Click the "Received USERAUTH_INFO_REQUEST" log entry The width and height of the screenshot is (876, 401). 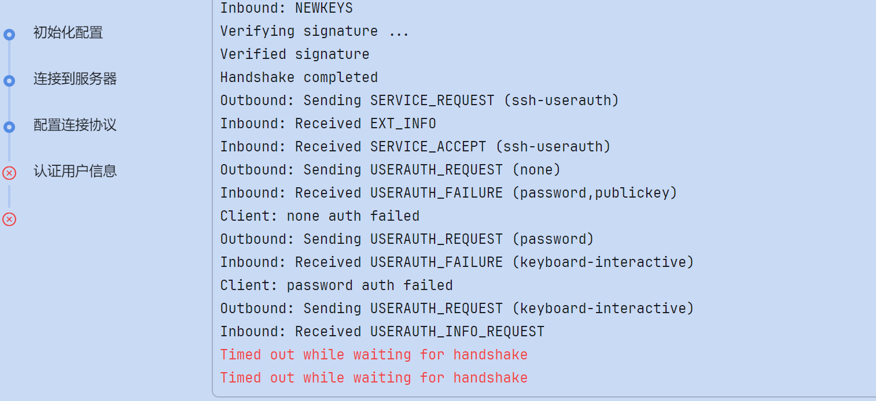(382, 332)
